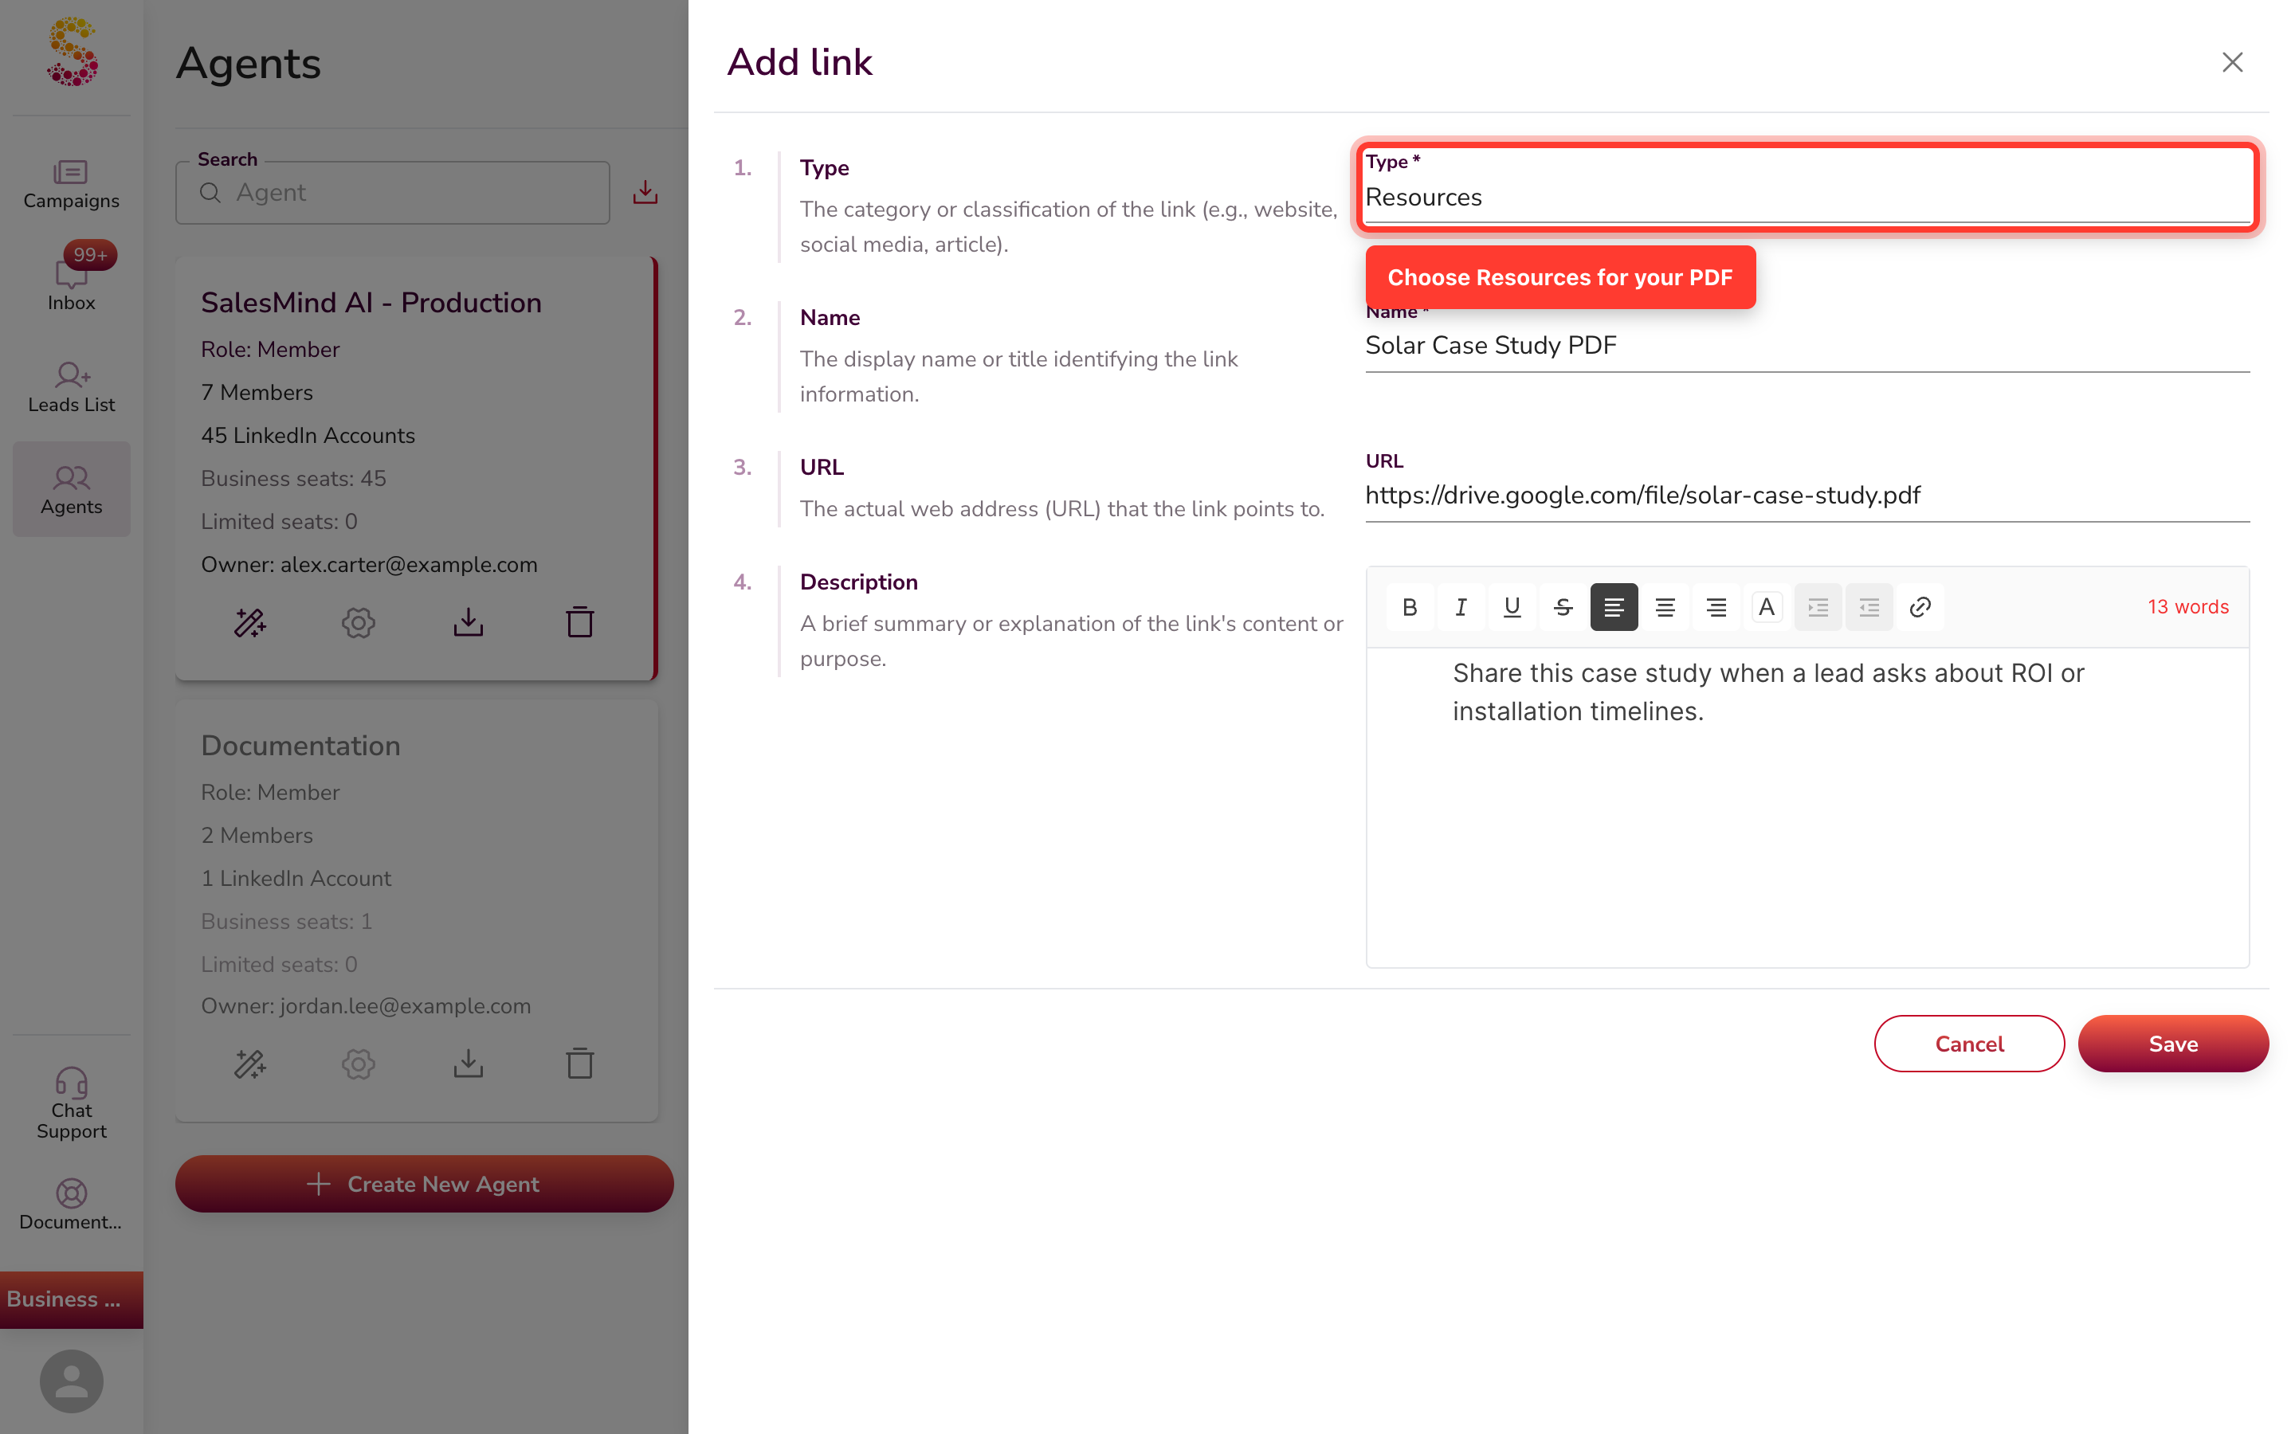Viewport: 2295px width, 1434px height.
Task: Click Business seats: 45 text
Action: (x=294, y=479)
